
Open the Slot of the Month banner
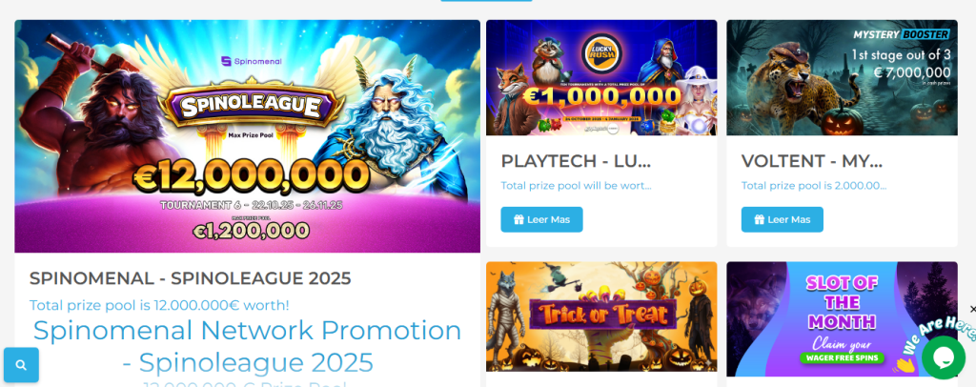point(842,319)
